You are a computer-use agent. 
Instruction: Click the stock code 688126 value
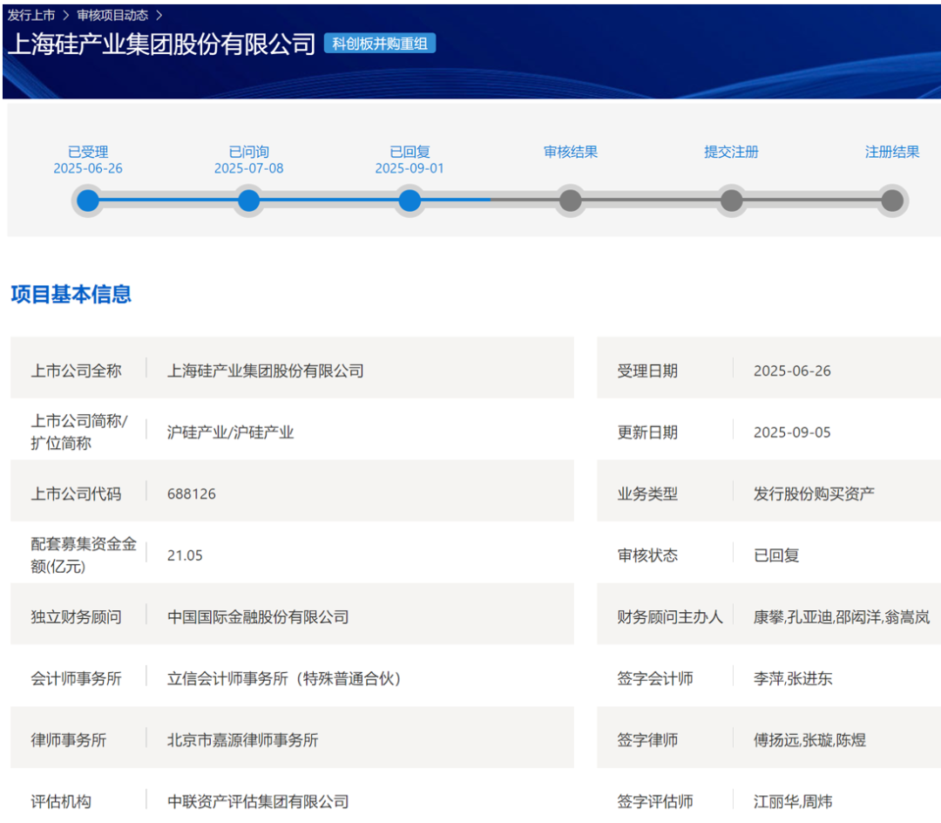coord(192,494)
